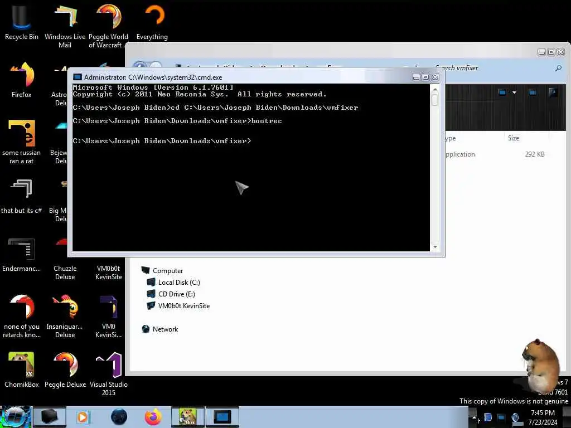Select 'none of you retards kno...' desktop icon

(22, 316)
